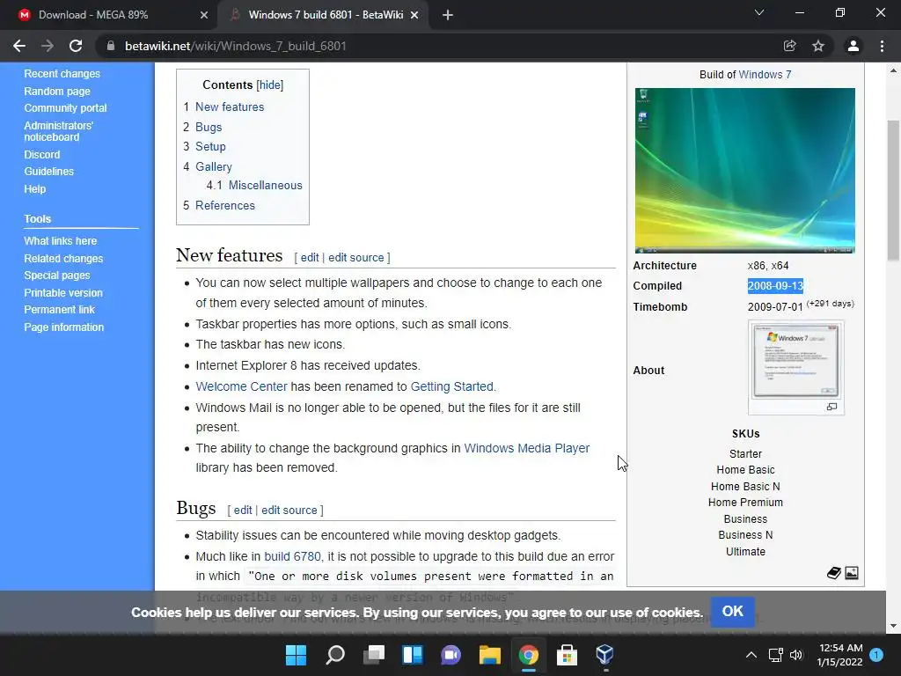
Task: Open the tab search chevron
Action: [759, 12]
